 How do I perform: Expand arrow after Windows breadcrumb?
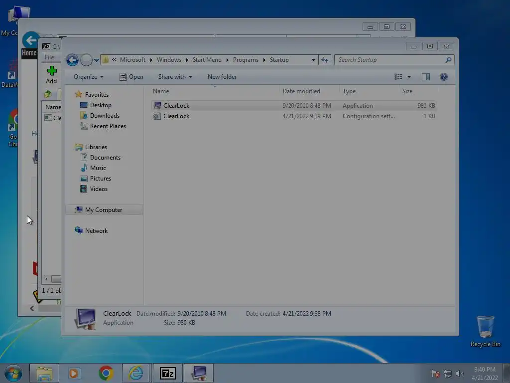point(187,60)
